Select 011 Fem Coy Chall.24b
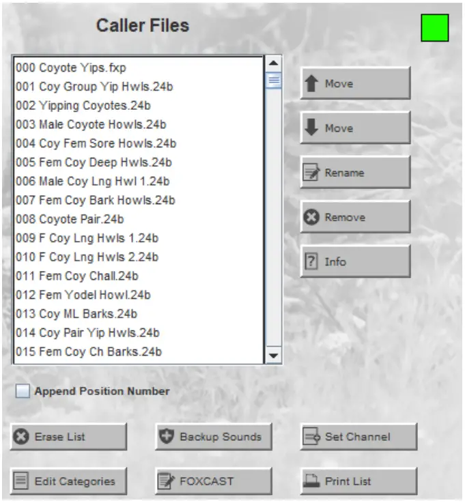The width and height of the screenshot is (465, 503). [139, 276]
